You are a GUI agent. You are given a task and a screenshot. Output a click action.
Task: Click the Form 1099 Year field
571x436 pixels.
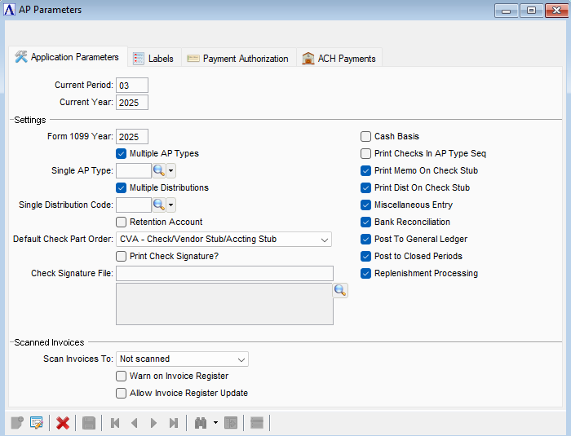[132, 137]
